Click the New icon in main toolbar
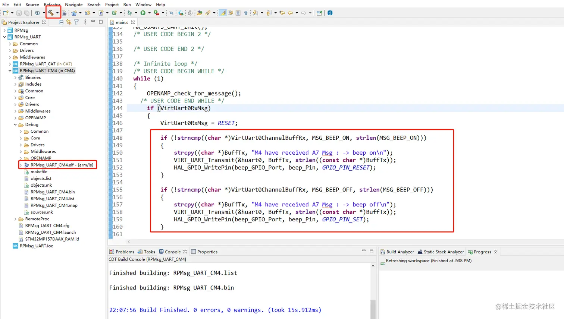564x319 pixels. [x=6, y=13]
